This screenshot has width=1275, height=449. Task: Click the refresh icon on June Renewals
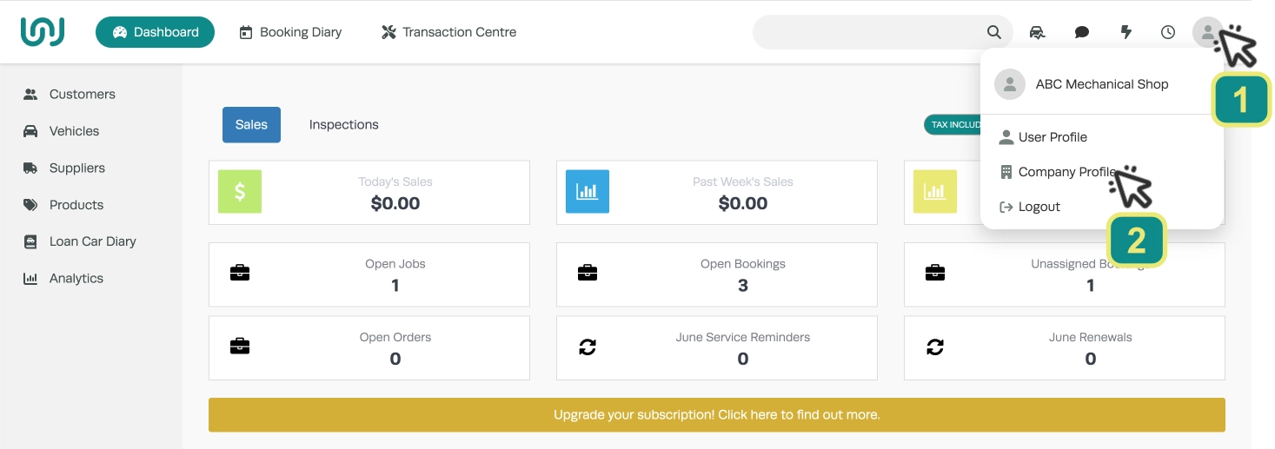click(x=935, y=347)
